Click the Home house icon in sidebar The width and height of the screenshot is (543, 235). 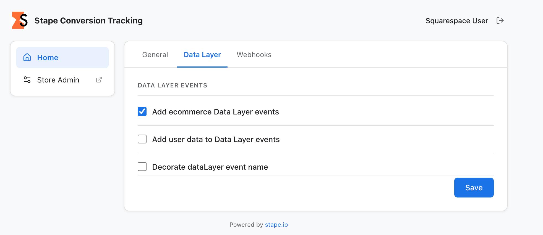click(x=27, y=57)
